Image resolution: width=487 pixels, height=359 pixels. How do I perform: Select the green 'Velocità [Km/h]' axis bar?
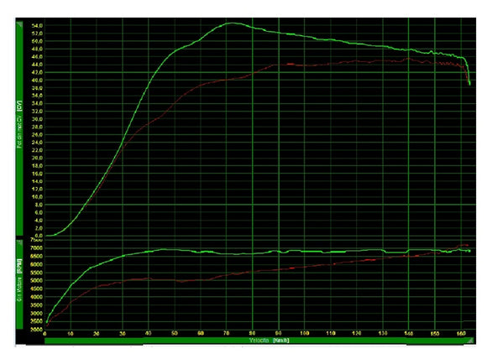pos(259,341)
